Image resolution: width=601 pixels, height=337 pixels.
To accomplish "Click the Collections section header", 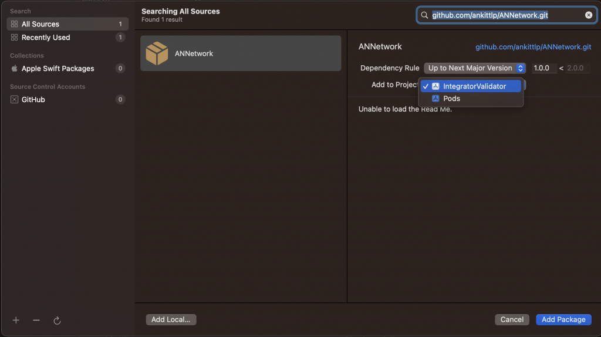I will (27, 56).
